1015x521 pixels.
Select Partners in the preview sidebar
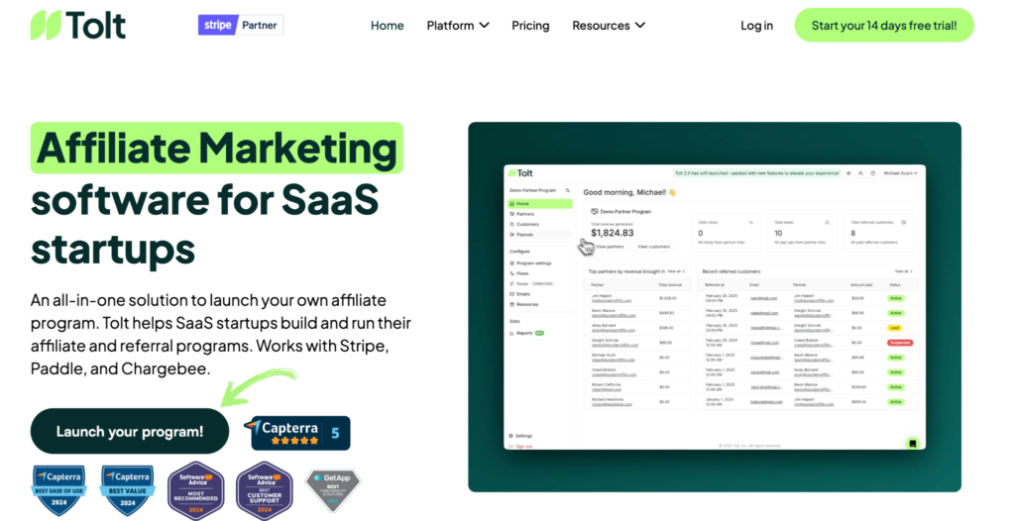coord(525,214)
